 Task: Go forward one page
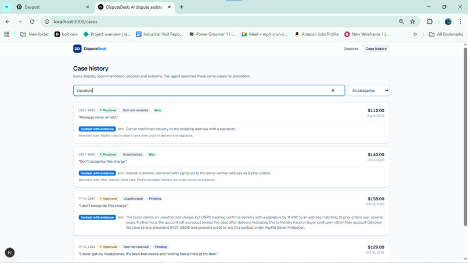tap(20, 21)
